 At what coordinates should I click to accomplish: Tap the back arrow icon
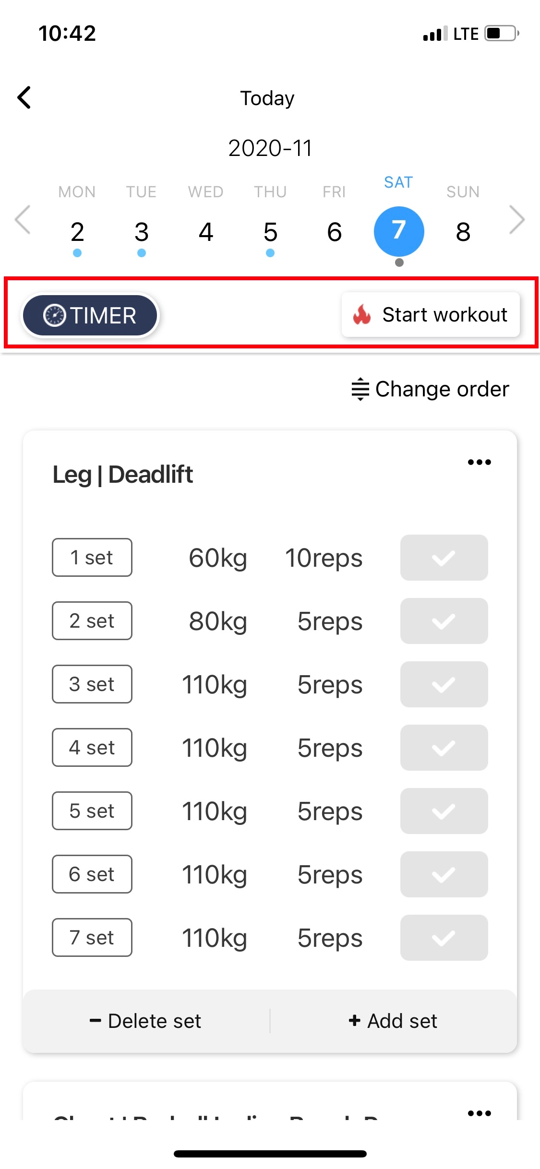(x=24, y=98)
